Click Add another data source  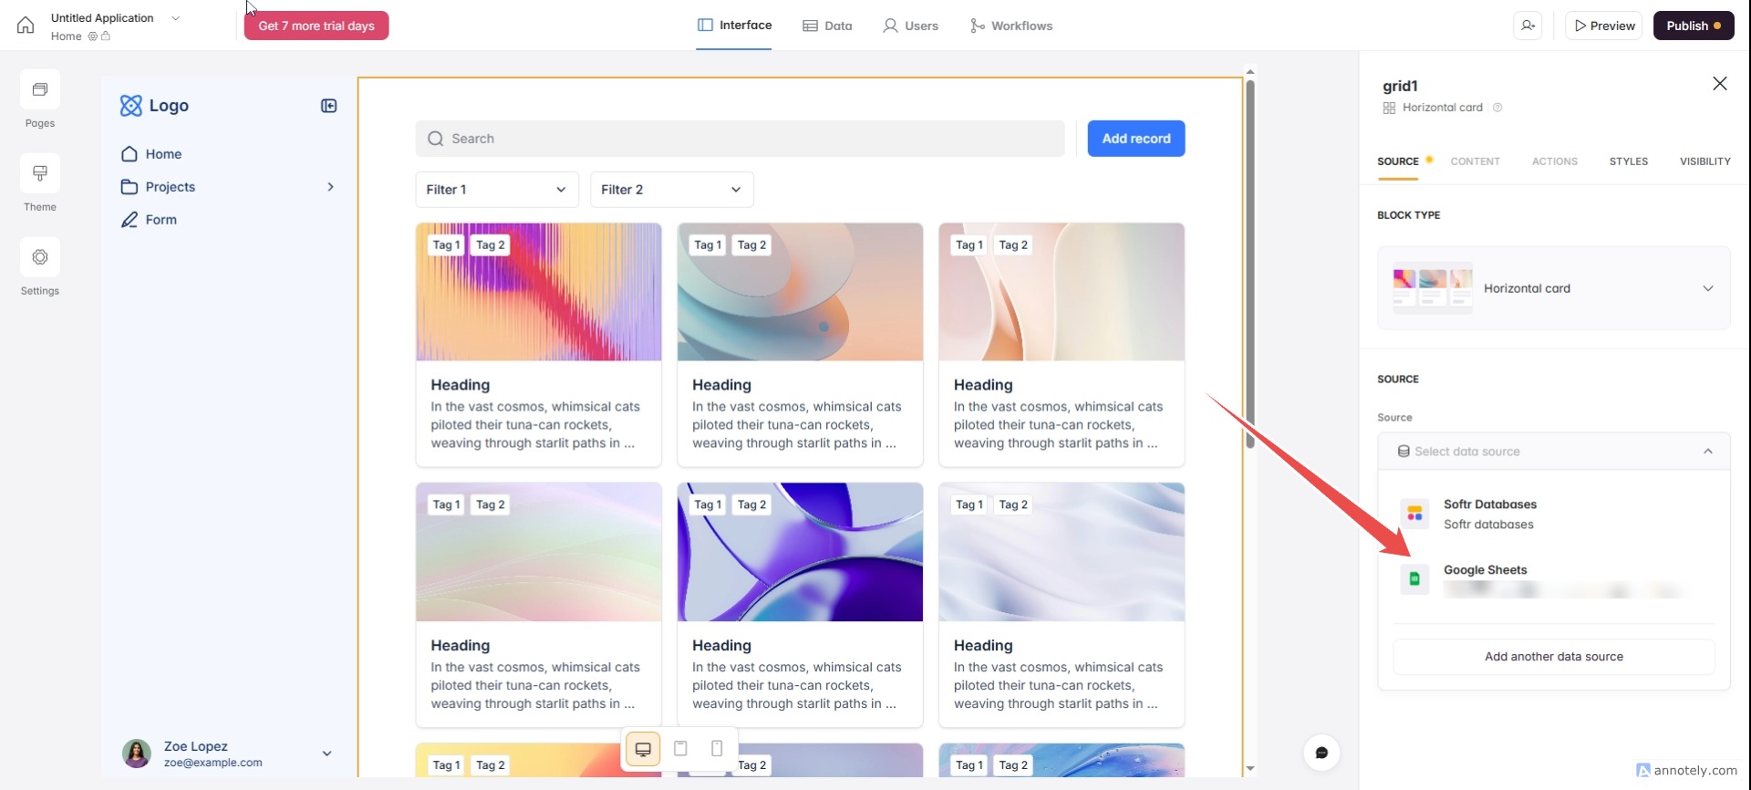tap(1553, 657)
